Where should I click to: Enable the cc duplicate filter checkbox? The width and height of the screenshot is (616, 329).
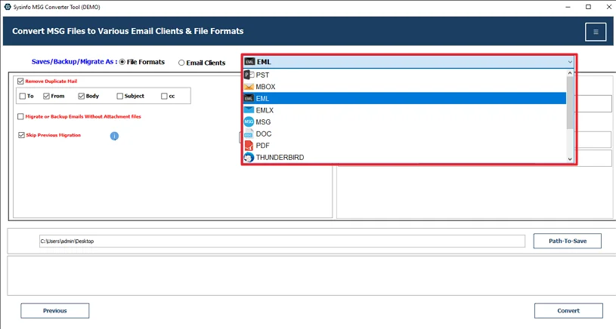click(164, 96)
